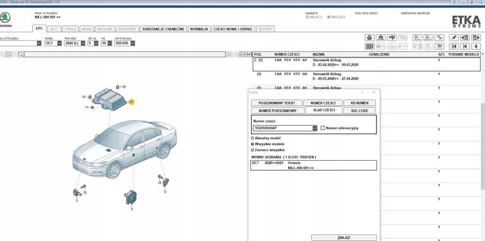Open the 'Numer czesci' combo box arrow

coord(315,128)
